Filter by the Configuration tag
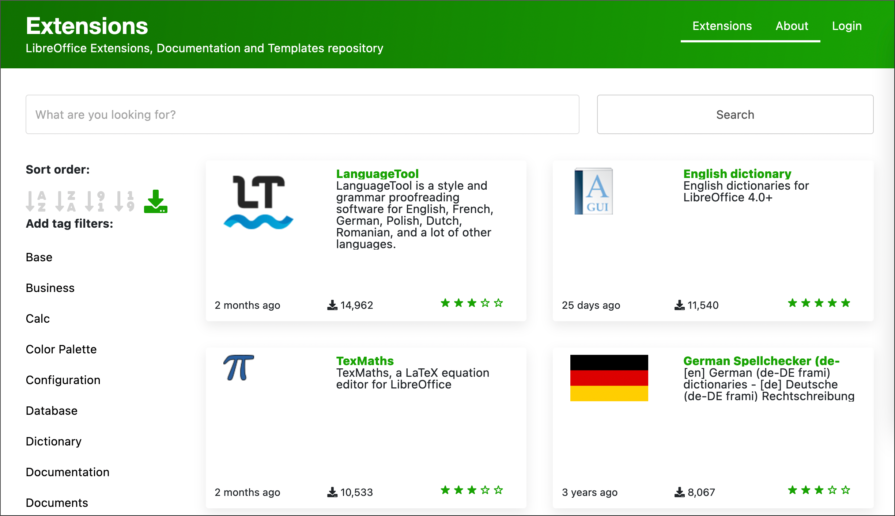This screenshot has height=516, width=895. coord(63,380)
